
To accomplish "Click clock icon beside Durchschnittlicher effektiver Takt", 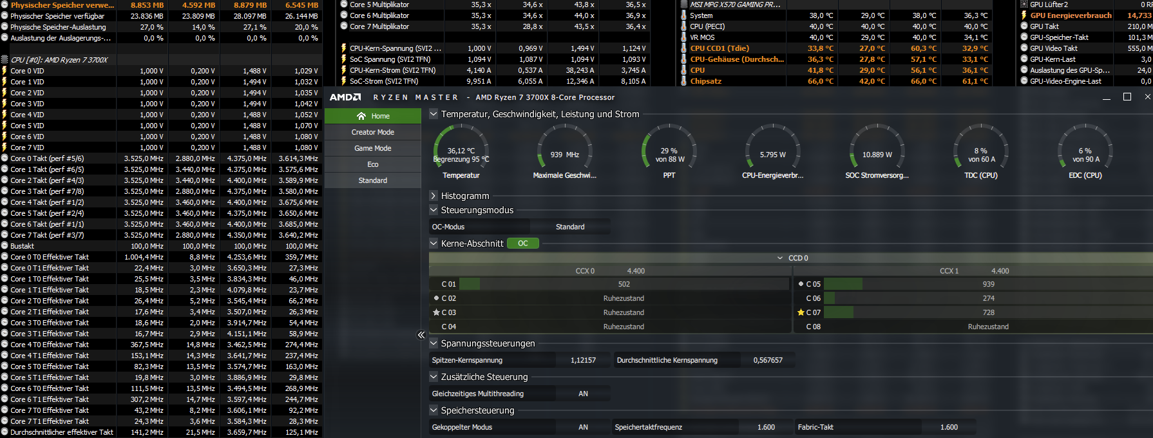I will point(5,432).
